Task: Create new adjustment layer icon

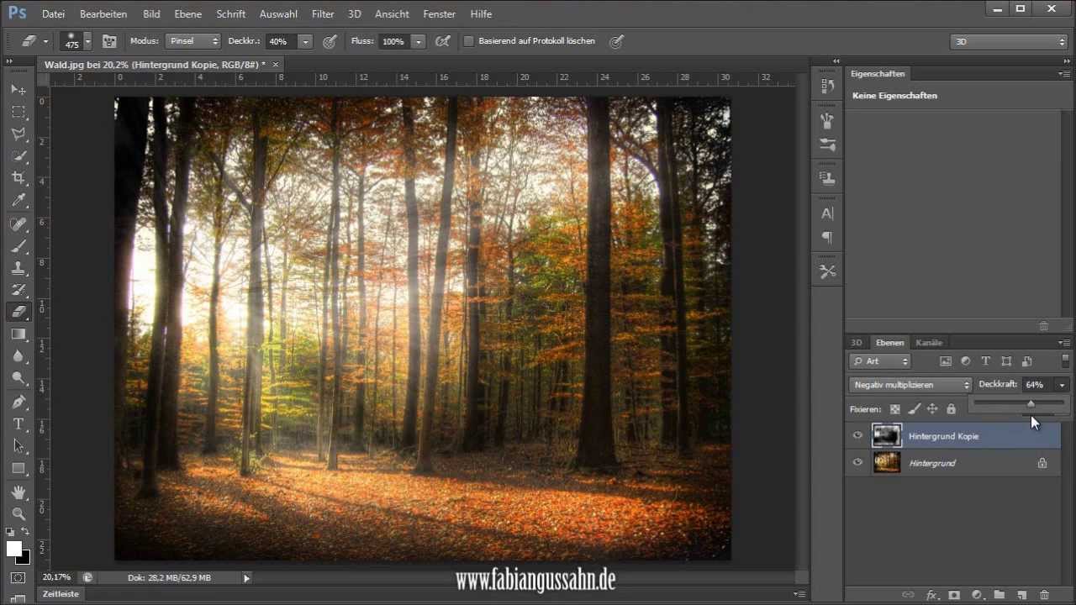Action: (x=977, y=595)
